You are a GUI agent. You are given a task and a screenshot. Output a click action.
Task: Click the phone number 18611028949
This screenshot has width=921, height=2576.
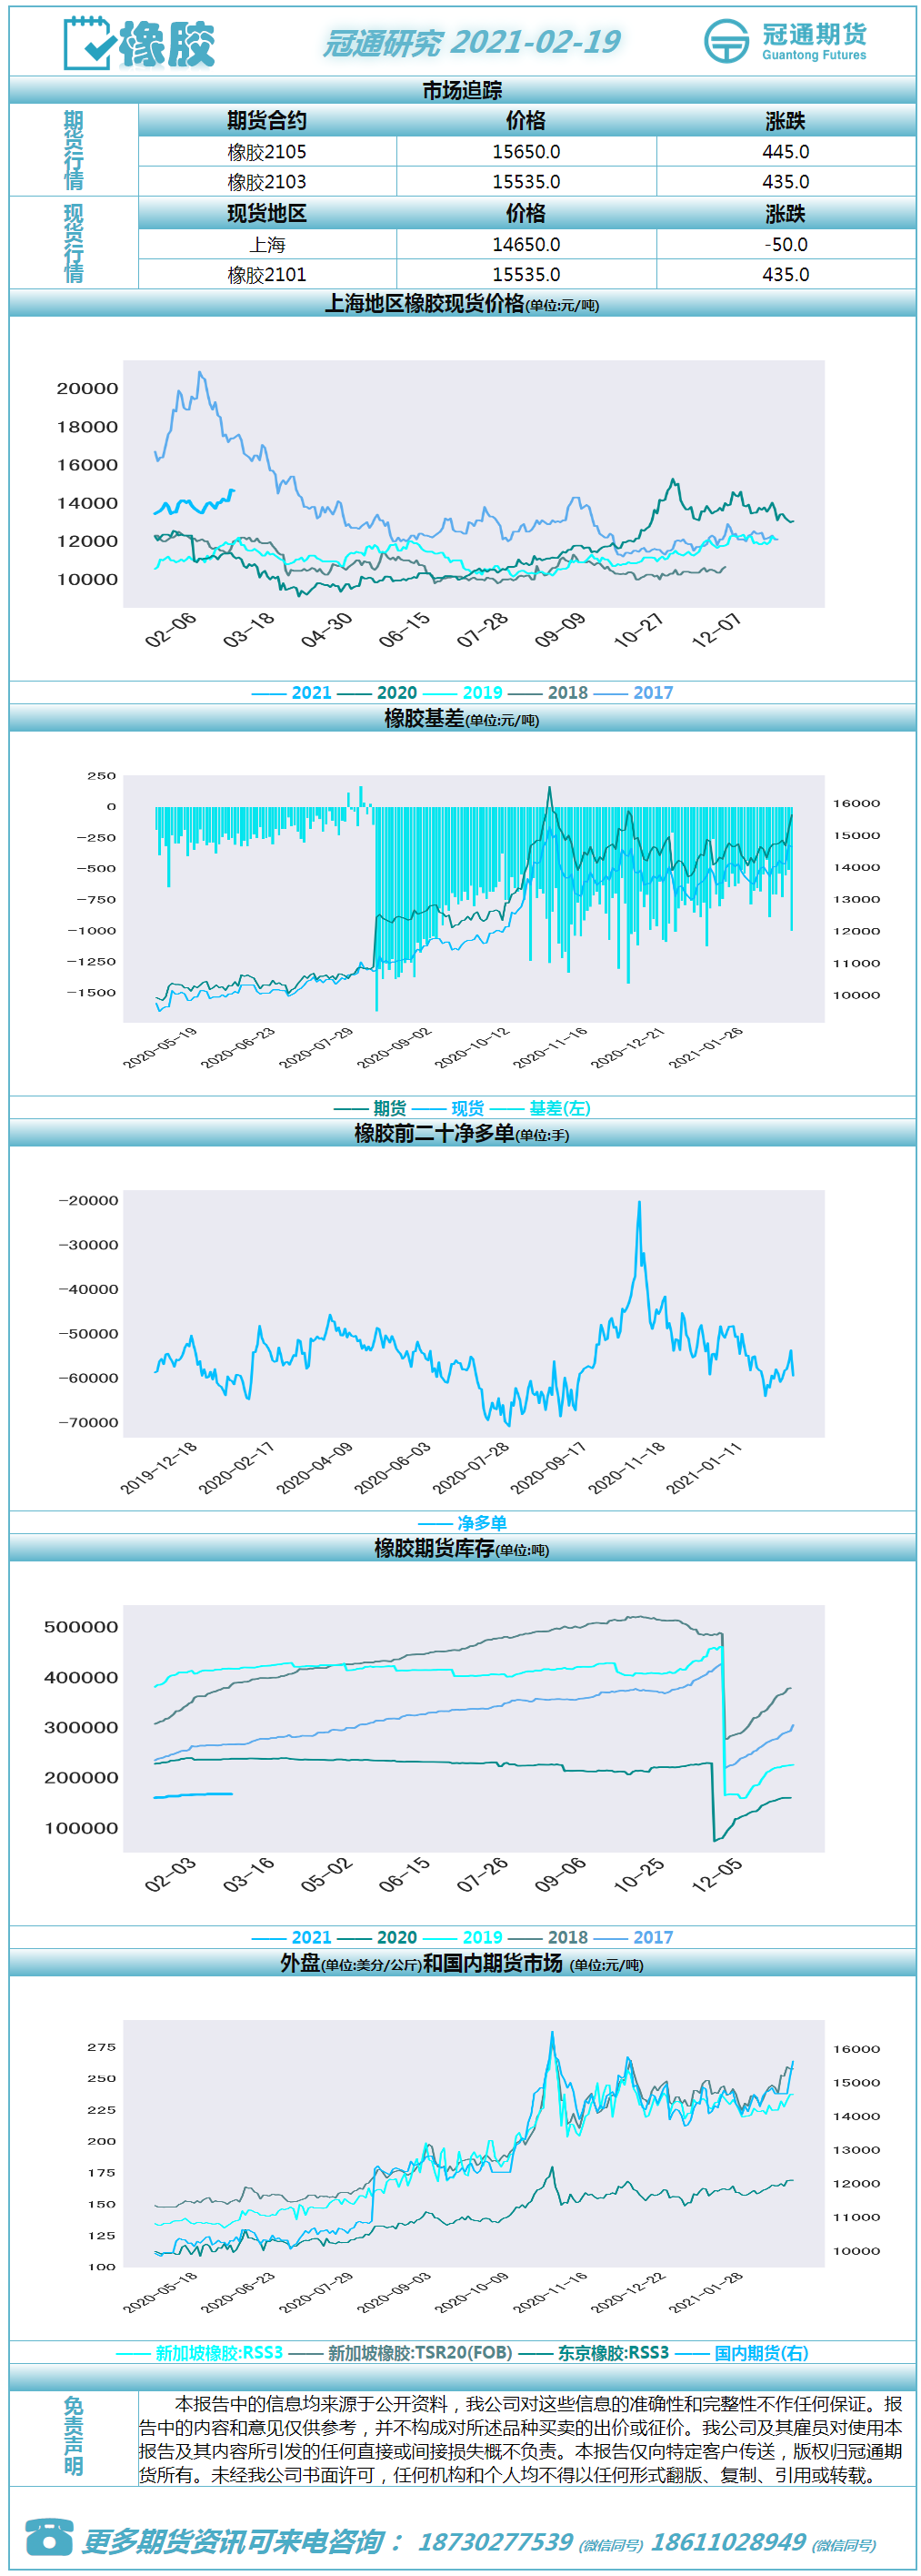click(x=728, y=2541)
